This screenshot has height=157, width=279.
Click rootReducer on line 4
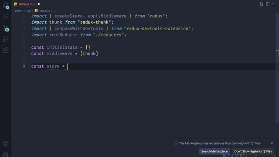pos(63,35)
